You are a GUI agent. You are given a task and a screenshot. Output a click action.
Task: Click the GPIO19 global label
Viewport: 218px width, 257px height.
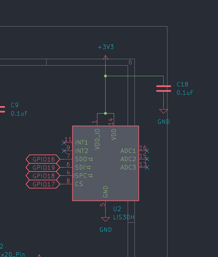(43, 167)
